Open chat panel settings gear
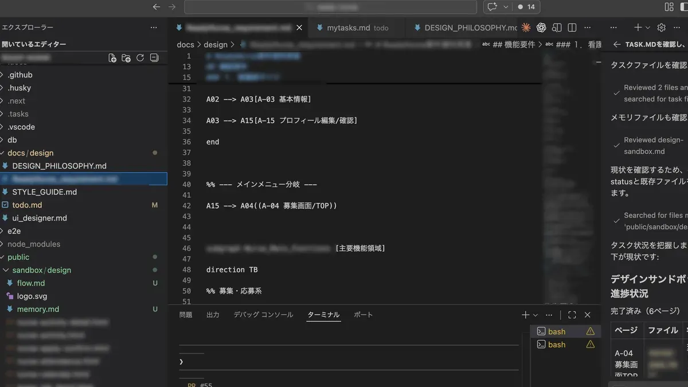The image size is (688, 387). coord(661,28)
